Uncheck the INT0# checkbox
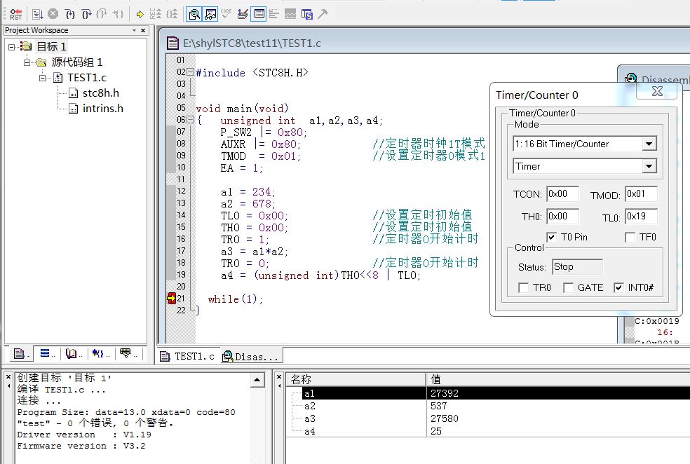Viewport: 690px width, 464px height. coord(618,287)
